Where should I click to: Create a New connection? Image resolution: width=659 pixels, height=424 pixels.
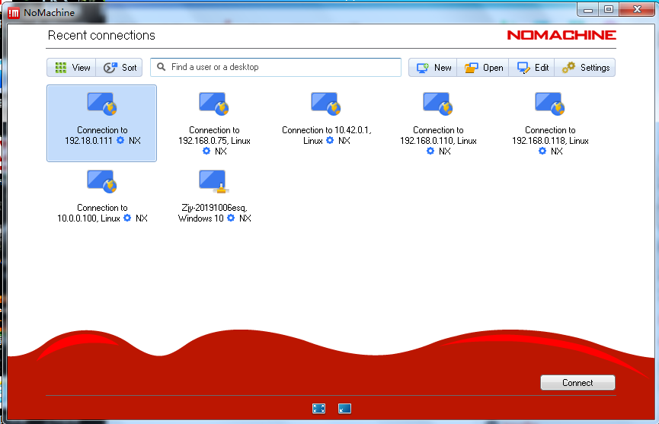tap(433, 68)
